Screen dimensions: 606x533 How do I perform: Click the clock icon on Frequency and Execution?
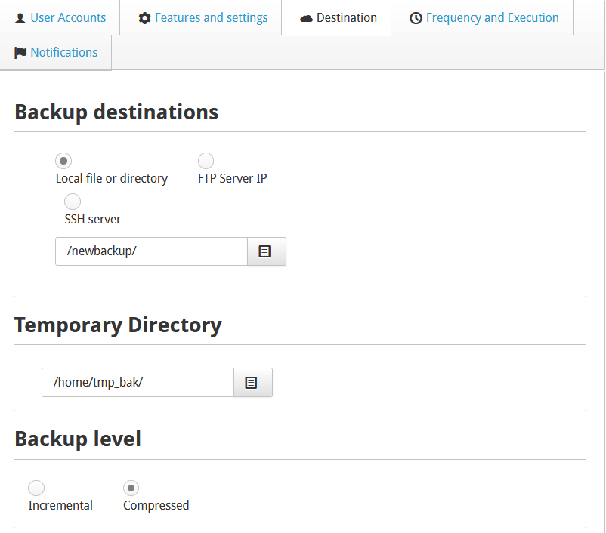(416, 17)
